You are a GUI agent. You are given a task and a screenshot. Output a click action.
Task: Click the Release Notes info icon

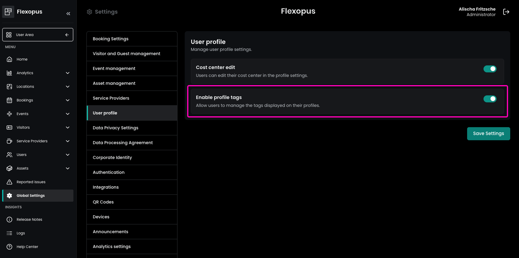pyautogui.click(x=9, y=220)
